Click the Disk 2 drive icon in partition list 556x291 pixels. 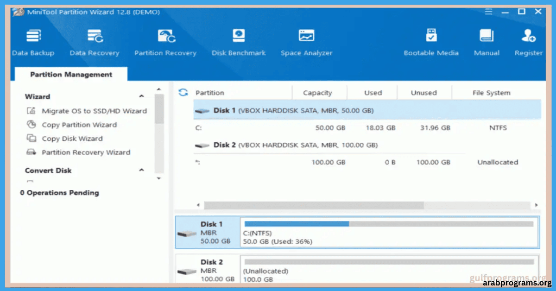[x=202, y=145]
